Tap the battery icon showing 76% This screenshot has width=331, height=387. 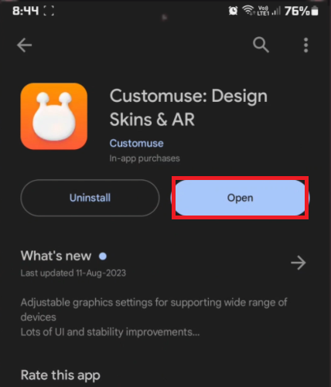[315, 11]
